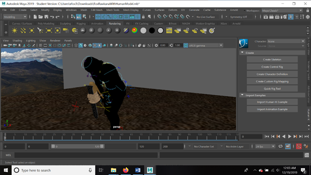Click the striped blue sphere shader icon
The width and height of the screenshot is (311, 175).
(x=126, y=31)
